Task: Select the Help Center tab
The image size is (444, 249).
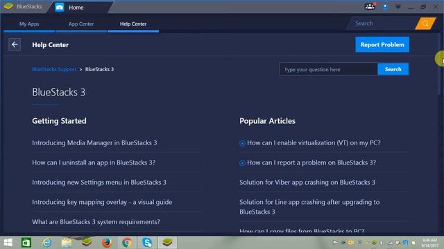Action: [133, 24]
